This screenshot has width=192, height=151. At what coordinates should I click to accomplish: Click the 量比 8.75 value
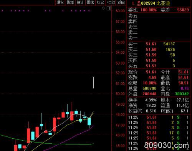tap(185, 88)
